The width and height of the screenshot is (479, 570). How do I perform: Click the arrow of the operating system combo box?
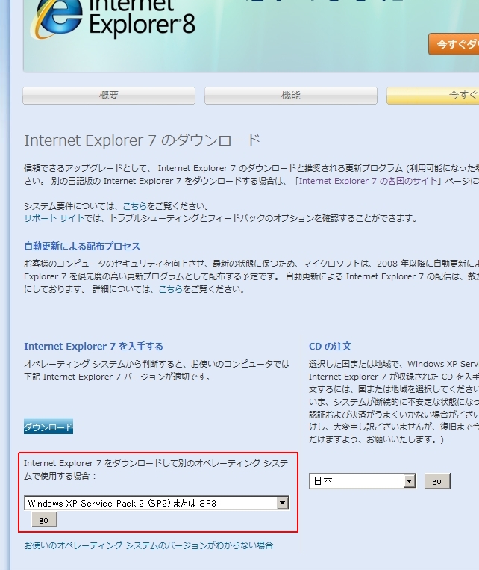(x=283, y=503)
